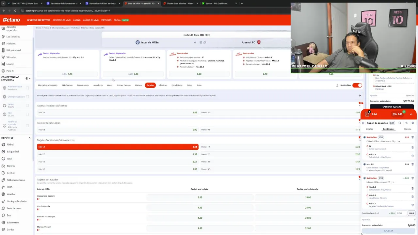This screenshot has width=418, height=235.
Task: Open the Béisbol sport icon
Action: coord(4,173)
